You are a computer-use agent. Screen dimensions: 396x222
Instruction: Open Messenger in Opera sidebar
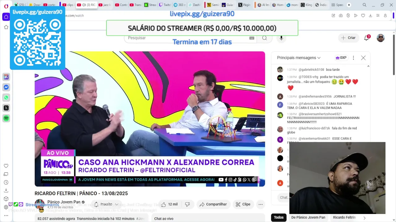pos(6,87)
